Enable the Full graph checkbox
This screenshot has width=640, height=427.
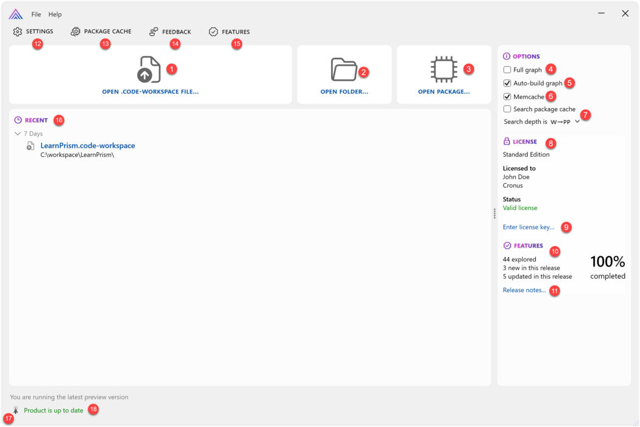[507, 70]
